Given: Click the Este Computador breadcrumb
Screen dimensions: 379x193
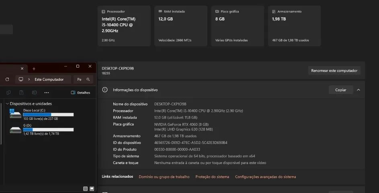Looking at the screenshot, I should click(49, 79).
